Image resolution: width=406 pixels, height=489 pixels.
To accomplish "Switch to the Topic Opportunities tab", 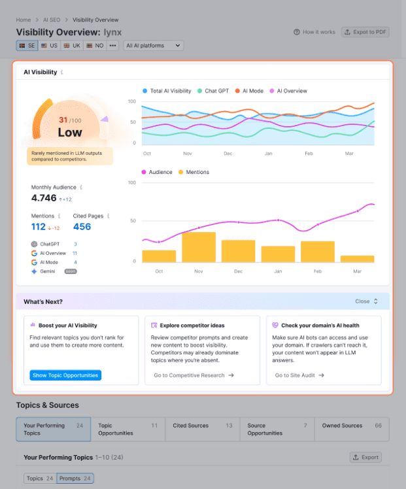I will 127,430.
